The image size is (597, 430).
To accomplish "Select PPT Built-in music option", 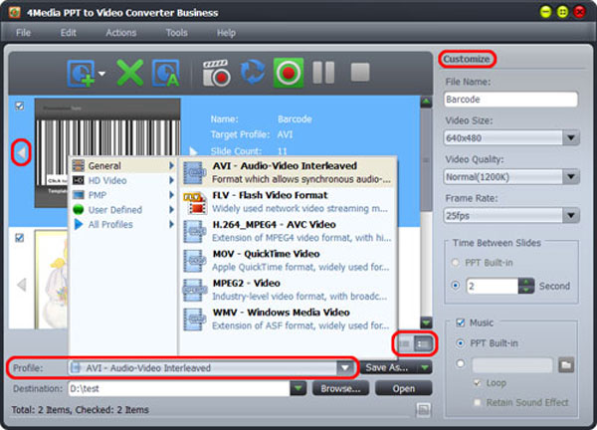I will coord(461,343).
